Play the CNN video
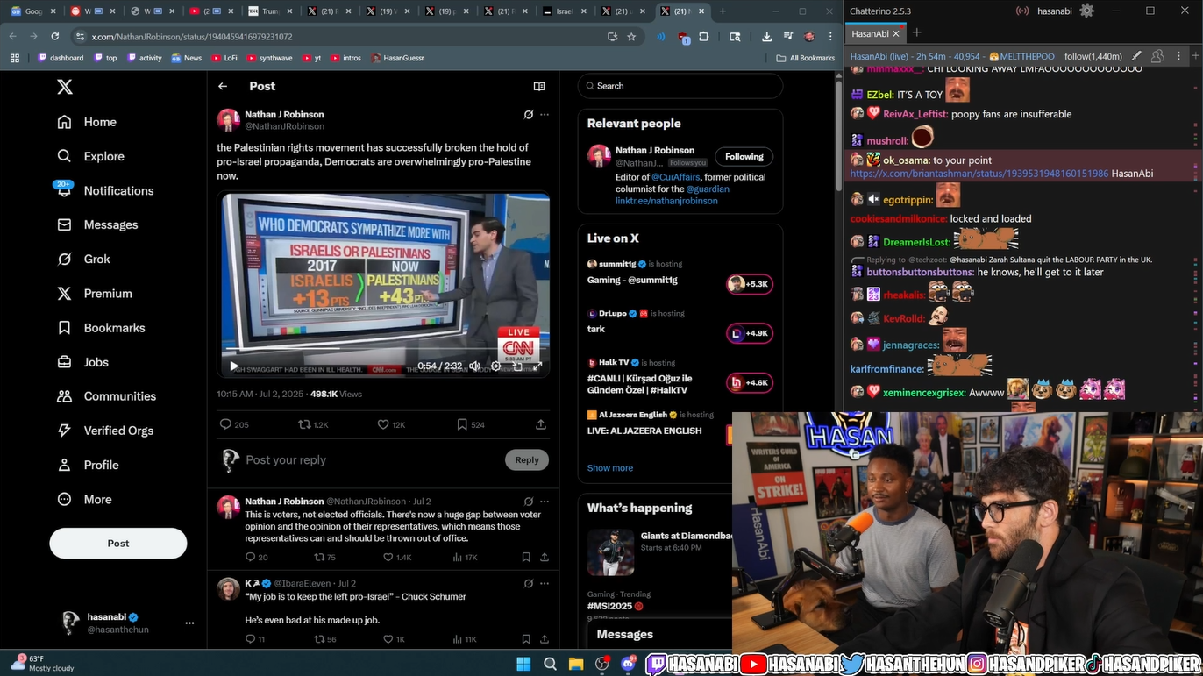 [233, 366]
